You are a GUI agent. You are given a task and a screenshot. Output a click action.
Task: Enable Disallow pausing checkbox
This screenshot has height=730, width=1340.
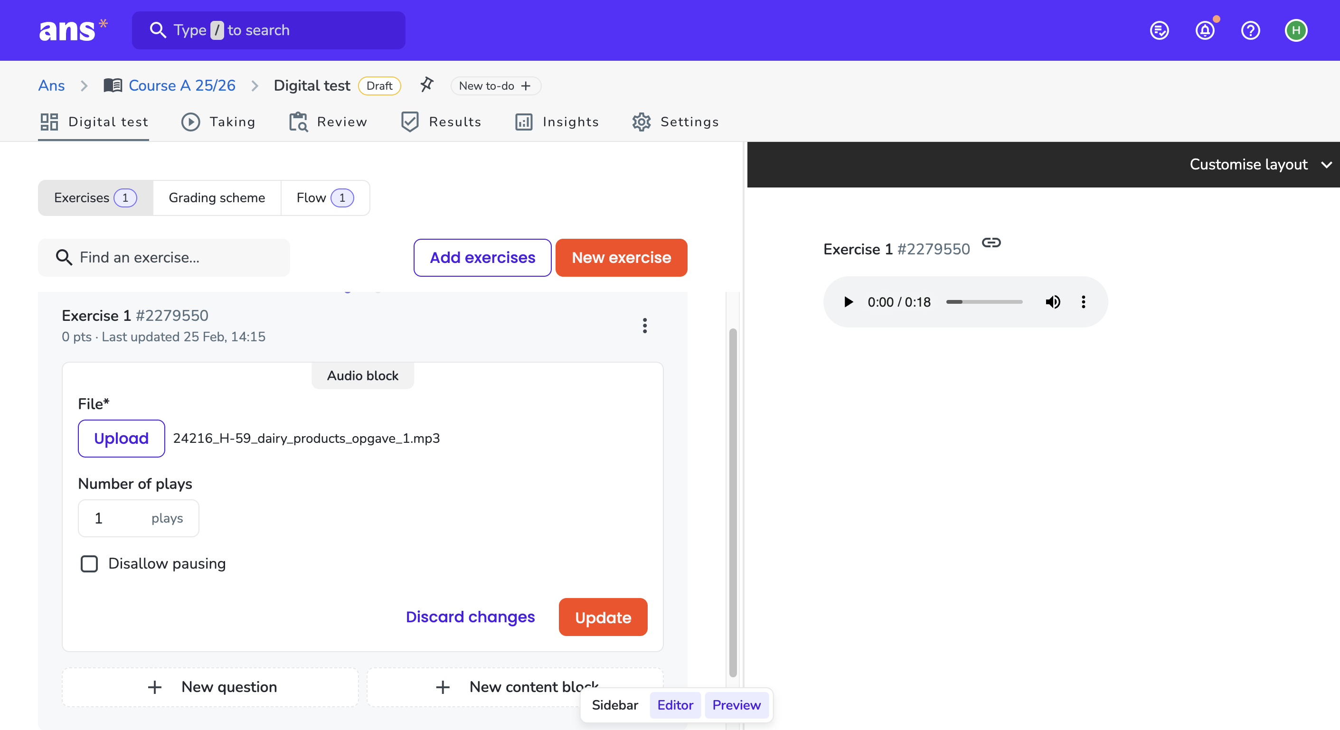click(x=89, y=563)
